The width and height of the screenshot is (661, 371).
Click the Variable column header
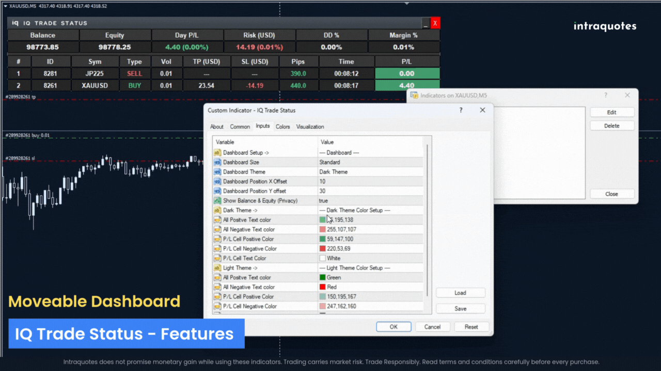265,142
